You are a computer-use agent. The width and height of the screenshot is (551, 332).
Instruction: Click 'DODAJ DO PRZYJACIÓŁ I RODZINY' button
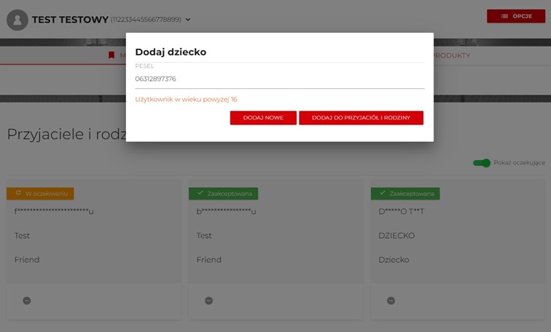click(x=361, y=118)
